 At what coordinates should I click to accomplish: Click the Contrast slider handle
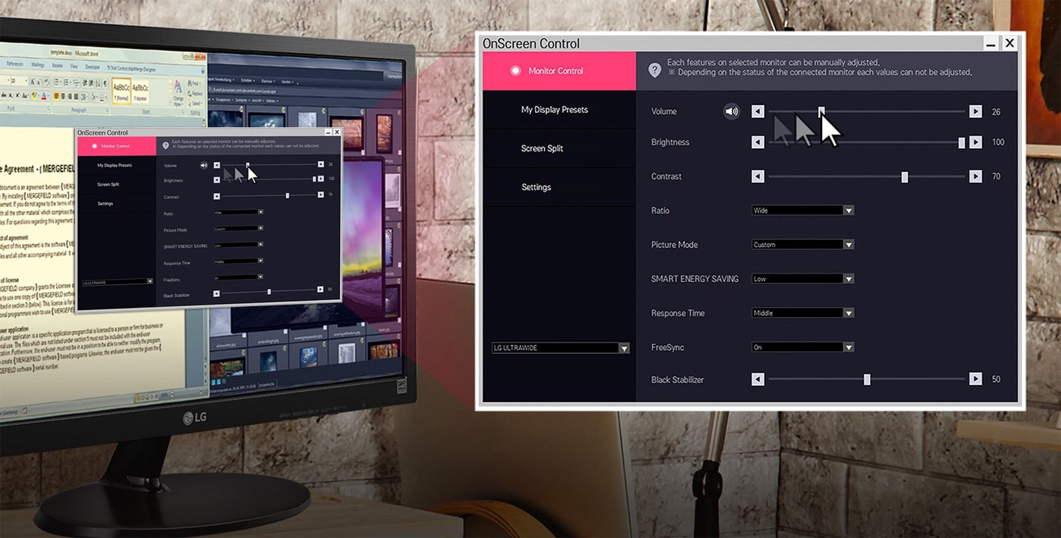(905, 177)
